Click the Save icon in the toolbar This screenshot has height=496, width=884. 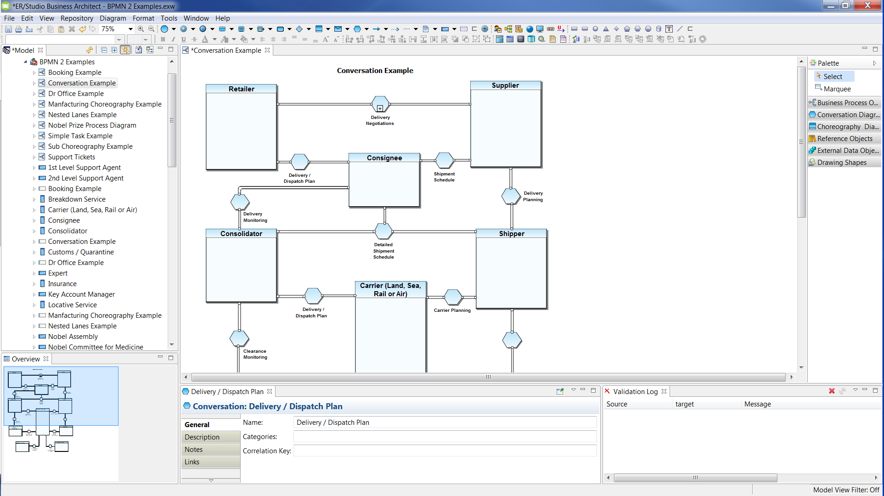pyautogui.click(x=8, y=28)
